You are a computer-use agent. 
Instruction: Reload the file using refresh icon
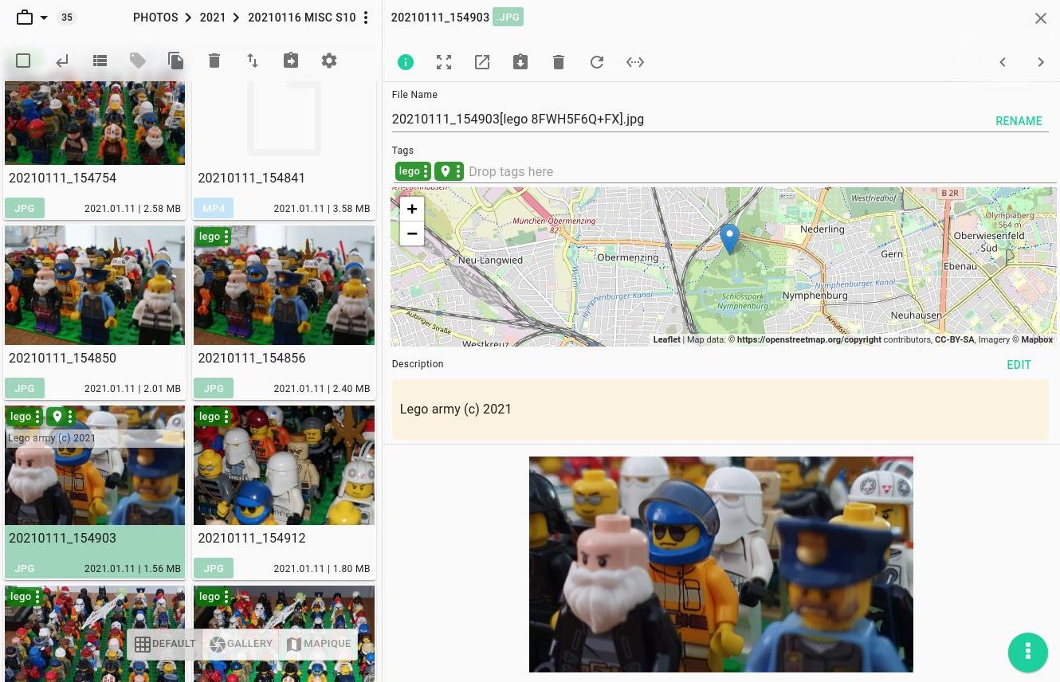coord(597,62)
